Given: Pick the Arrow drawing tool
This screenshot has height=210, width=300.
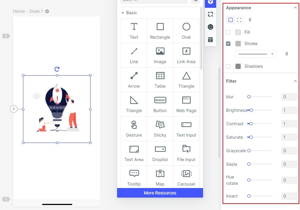Looking at the screenshot, I should [x=134, y=79].
